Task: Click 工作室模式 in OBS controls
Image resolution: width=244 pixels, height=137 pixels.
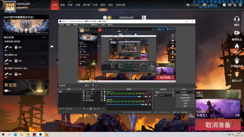Action: point(185,101)
